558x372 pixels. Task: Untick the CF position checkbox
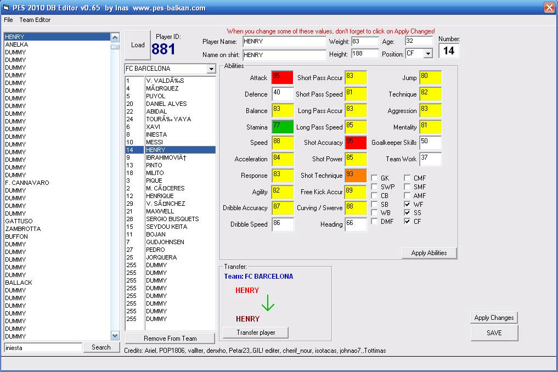[407, 222]
